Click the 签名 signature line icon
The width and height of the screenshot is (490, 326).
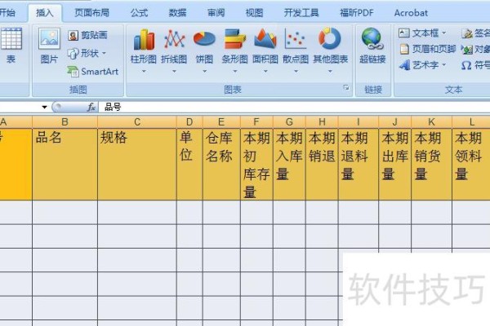tap(467, 33)
